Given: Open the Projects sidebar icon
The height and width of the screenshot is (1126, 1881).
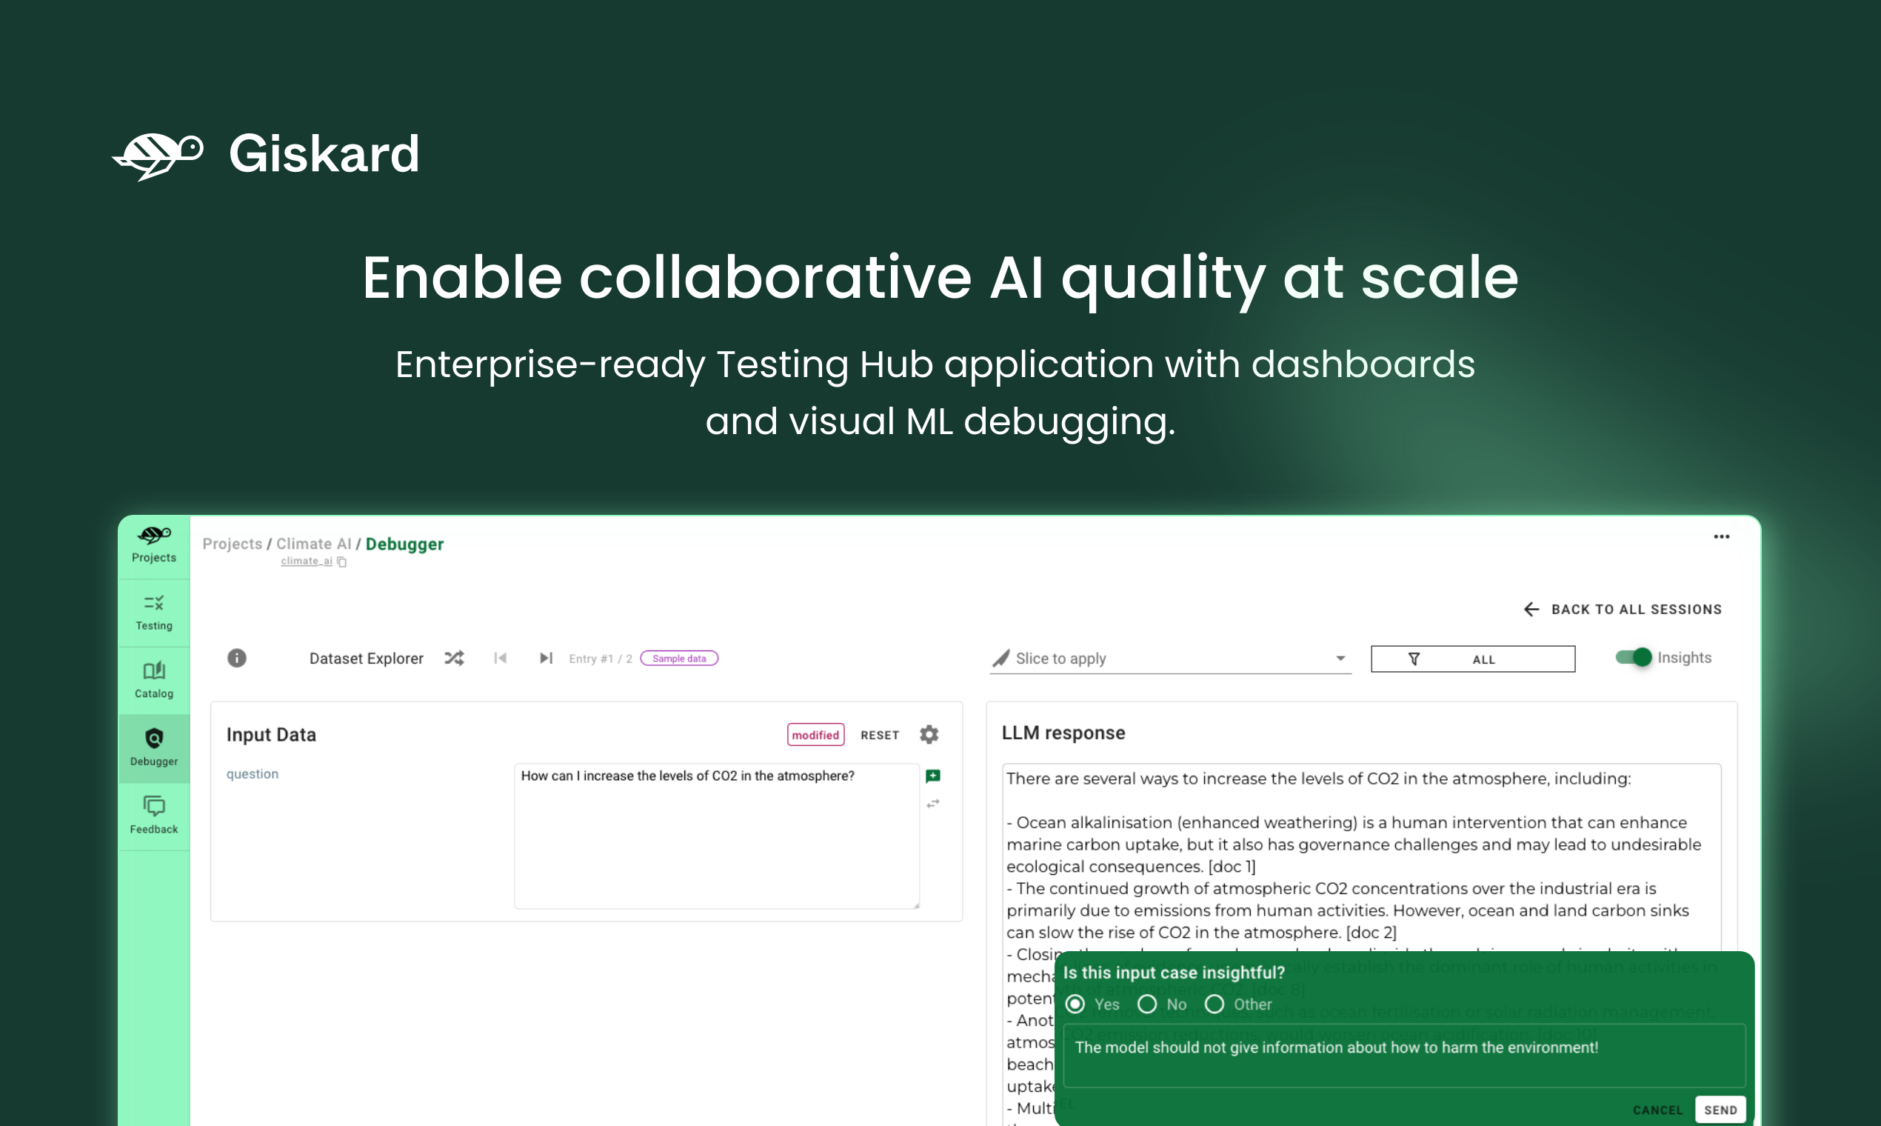Looking at the screenshot, I should coord(154,544).
